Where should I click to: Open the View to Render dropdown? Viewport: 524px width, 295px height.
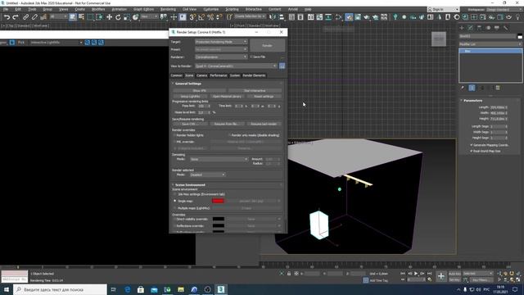tap(236, 66)
